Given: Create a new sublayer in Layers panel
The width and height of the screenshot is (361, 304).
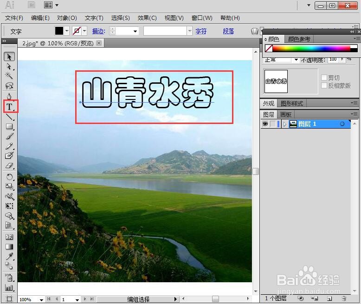Looking at the screenshot, I should pyautogui.click(x=315, y=298).
